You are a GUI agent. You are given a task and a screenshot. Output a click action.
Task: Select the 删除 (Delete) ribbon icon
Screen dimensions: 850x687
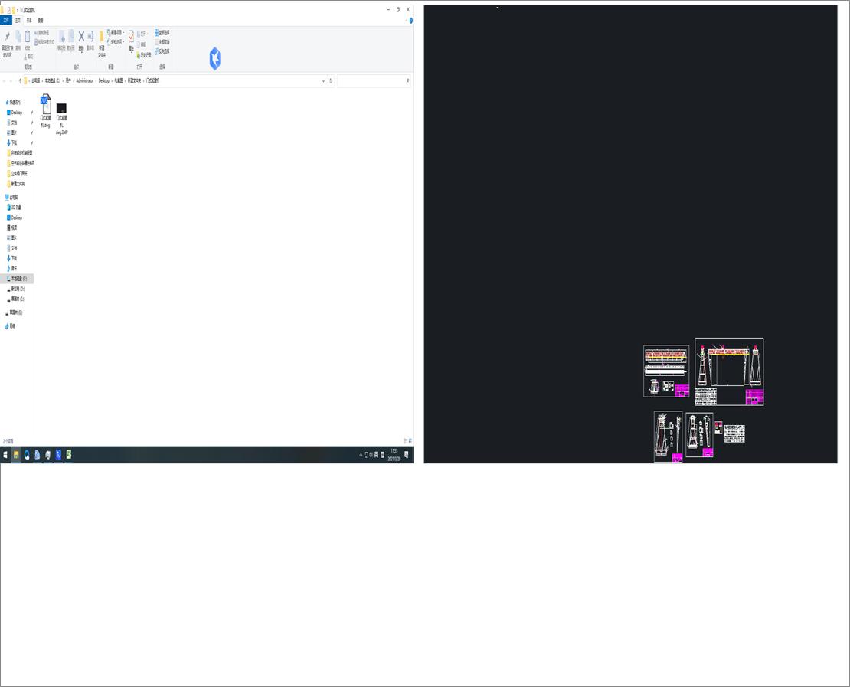click(80, 37)
